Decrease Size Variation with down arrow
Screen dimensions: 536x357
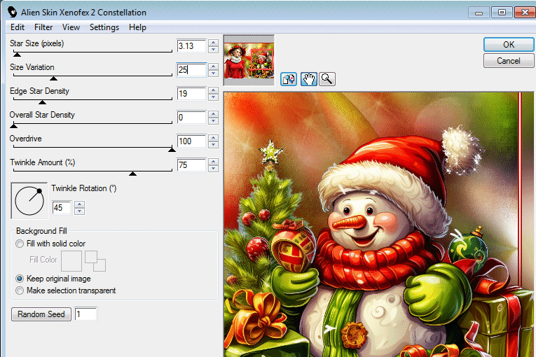point(213,73)
